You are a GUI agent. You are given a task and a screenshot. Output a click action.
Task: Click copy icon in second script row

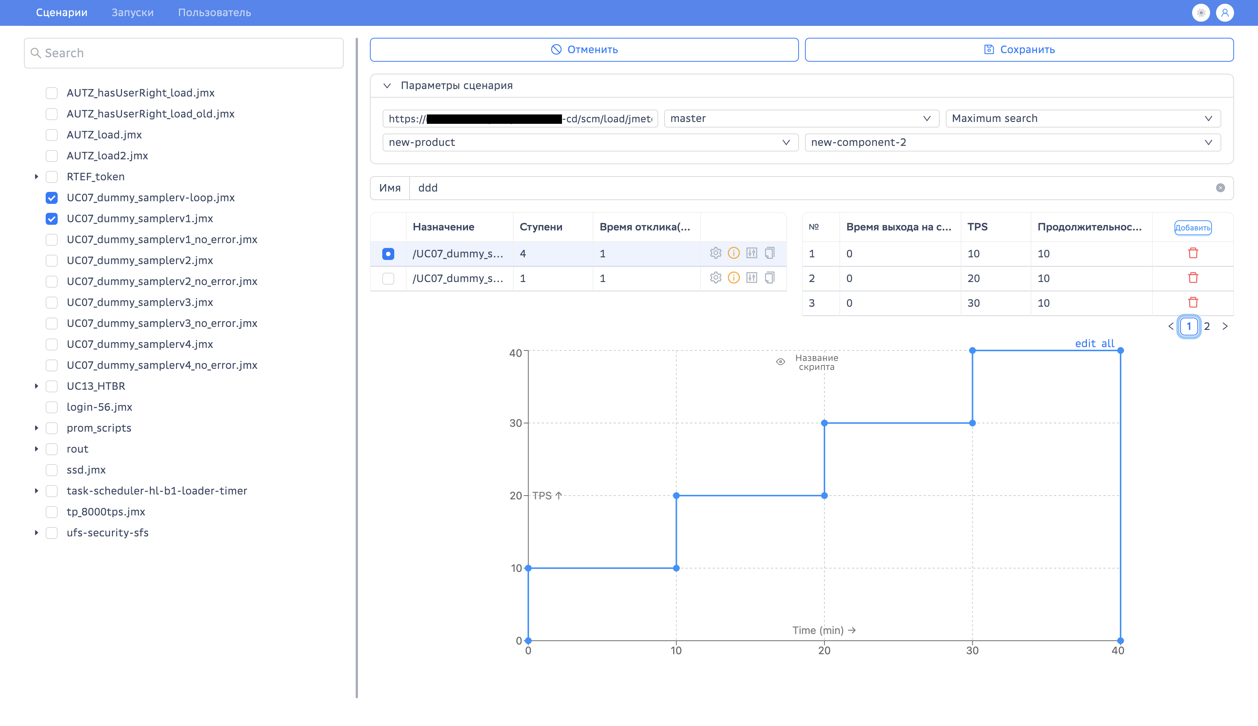point(769,278)
